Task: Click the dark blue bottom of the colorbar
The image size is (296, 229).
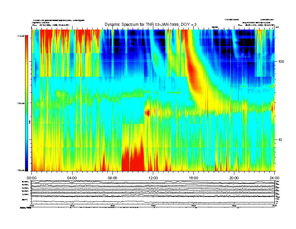Action: (x=27, y=167)
